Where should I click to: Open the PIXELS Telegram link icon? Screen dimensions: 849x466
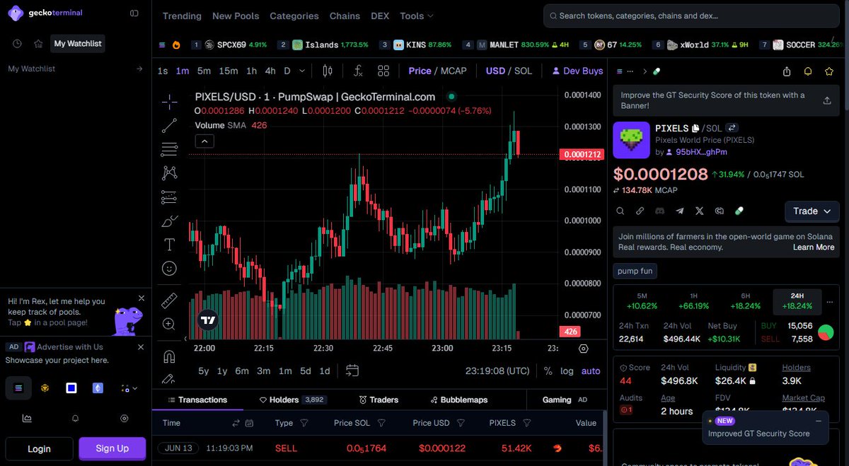pos(680,211)
